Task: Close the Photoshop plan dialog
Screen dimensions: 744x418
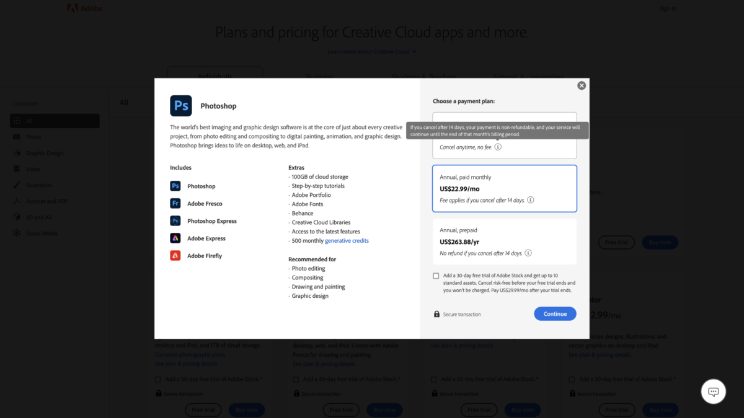Action: [x=582, y=85]
